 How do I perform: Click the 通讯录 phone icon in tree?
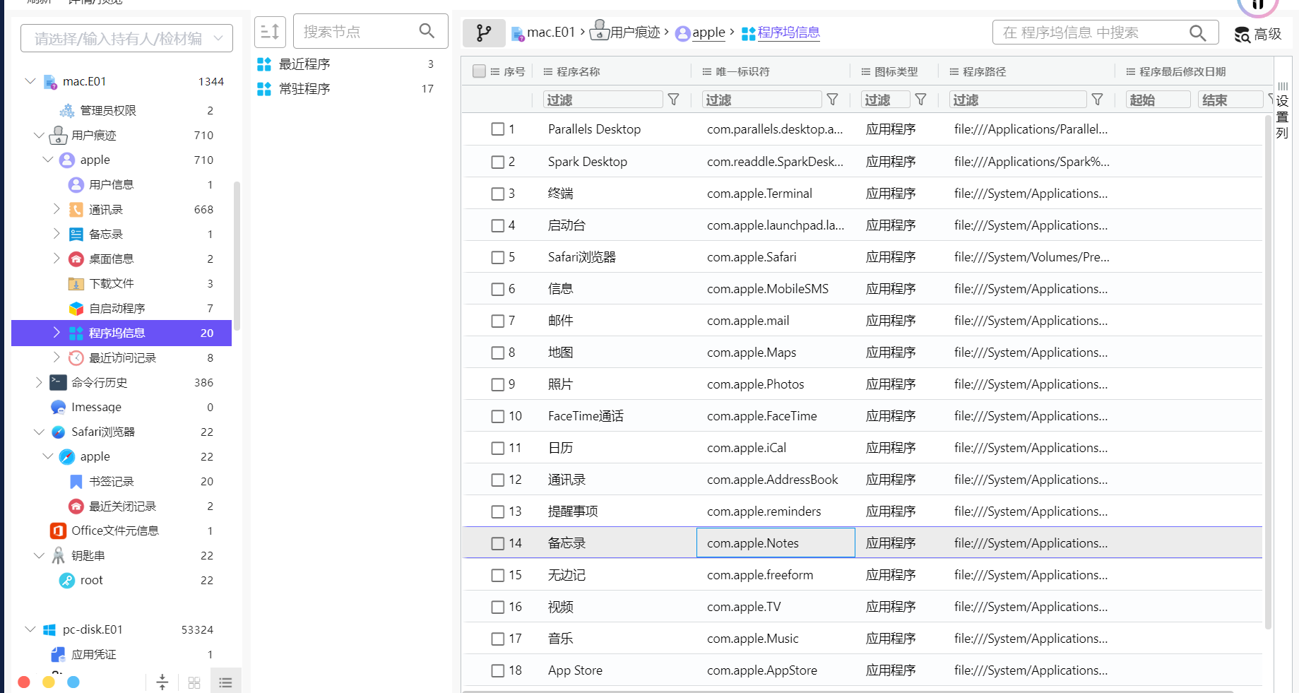[76, 210]
